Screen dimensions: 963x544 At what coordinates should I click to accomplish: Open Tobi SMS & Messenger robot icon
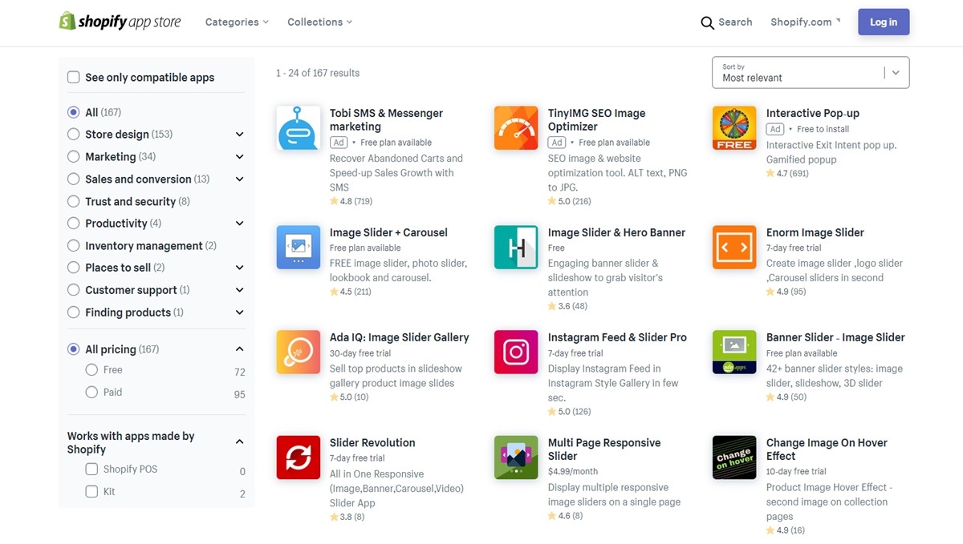pyautogui.click(x=299, y=128)
